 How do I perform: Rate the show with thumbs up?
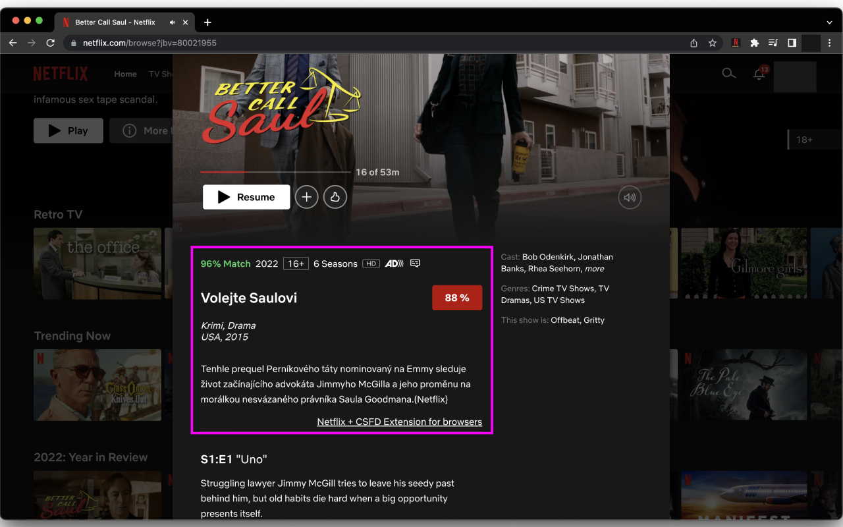[x=335, y=197]
